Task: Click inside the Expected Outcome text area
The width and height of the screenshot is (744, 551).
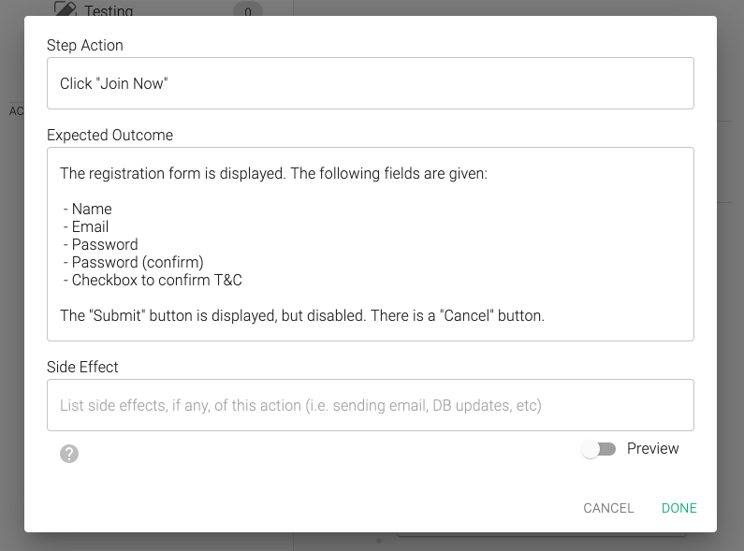Action: point(370,244)
